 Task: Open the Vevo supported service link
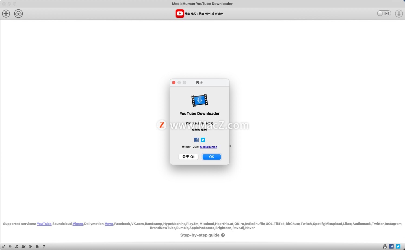pyautogui.click(x=109, y=224)
